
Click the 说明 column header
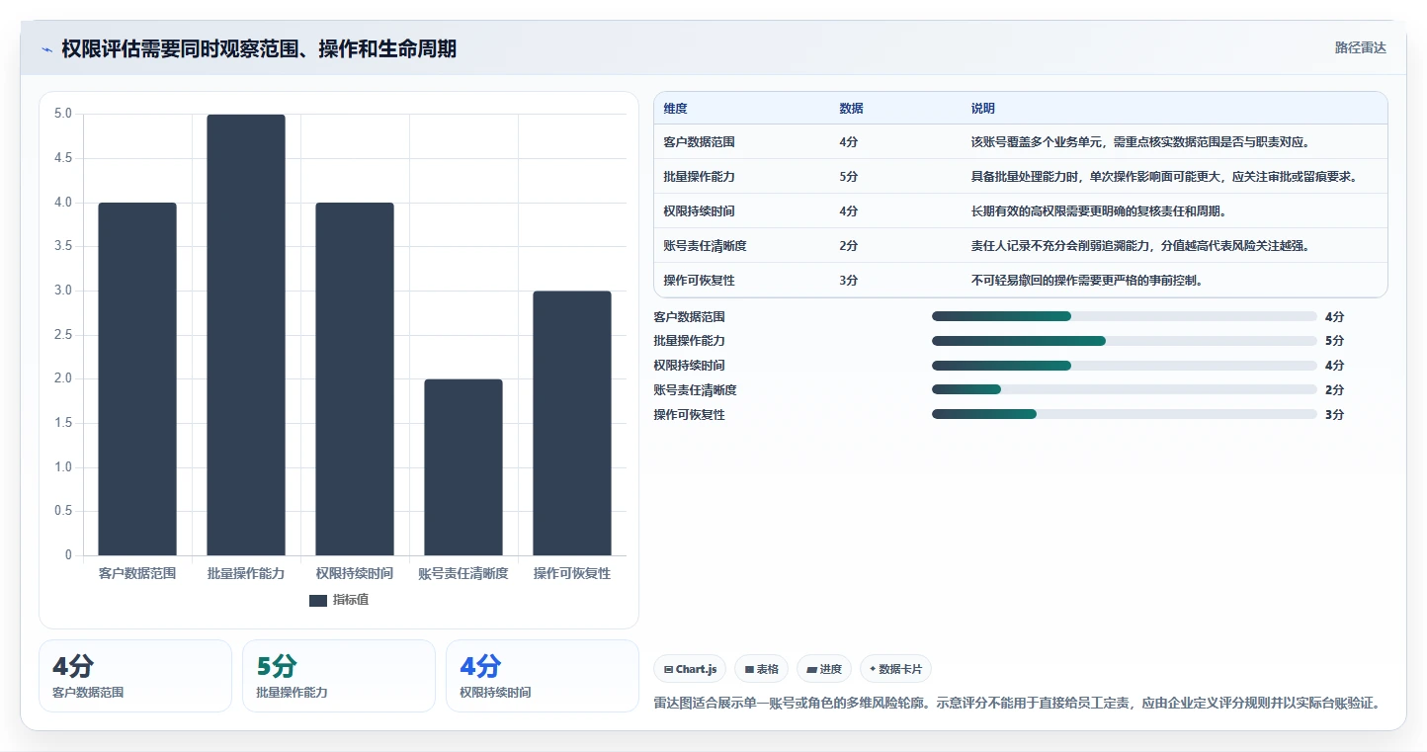[x=983, y=109]
